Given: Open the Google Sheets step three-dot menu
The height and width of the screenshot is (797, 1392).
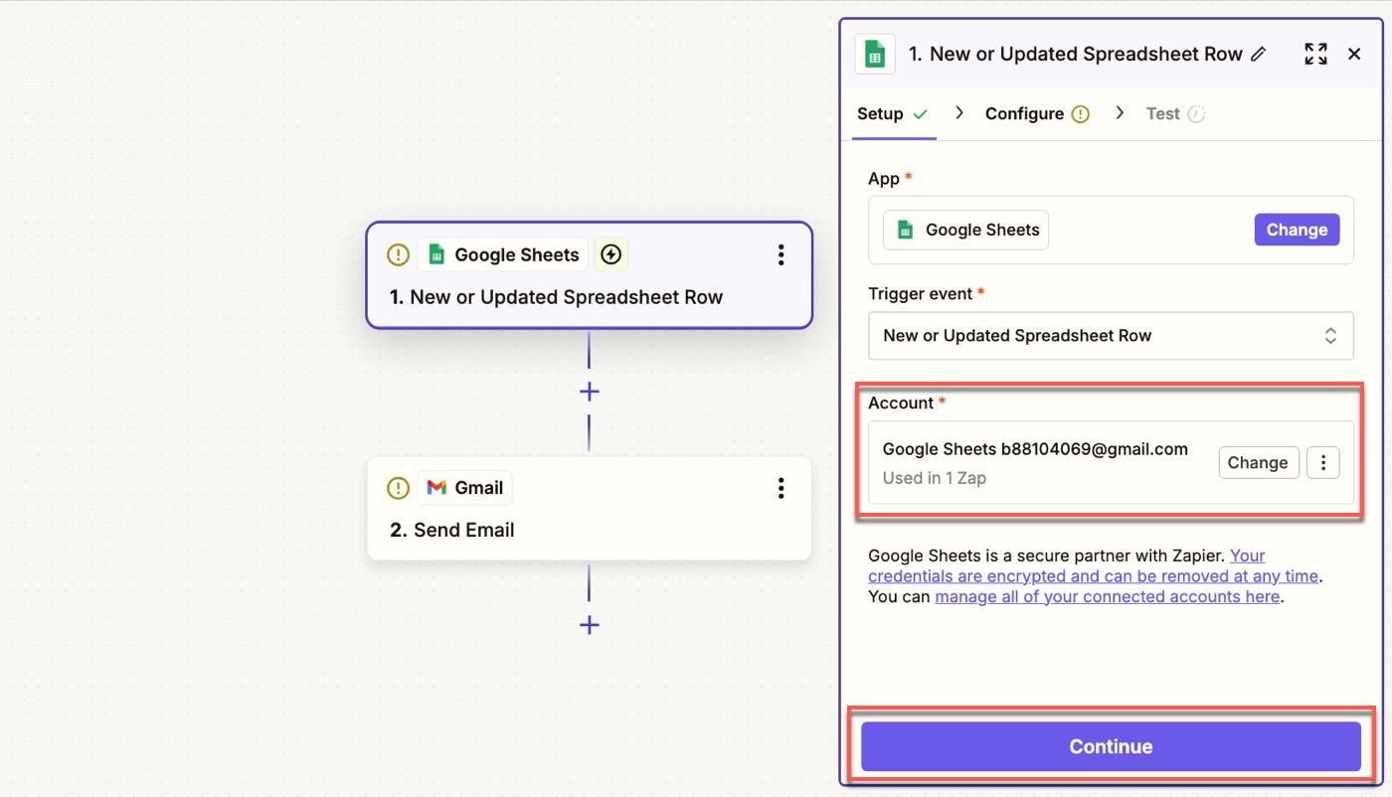Looking at the screenshot, I should [781, 255].
